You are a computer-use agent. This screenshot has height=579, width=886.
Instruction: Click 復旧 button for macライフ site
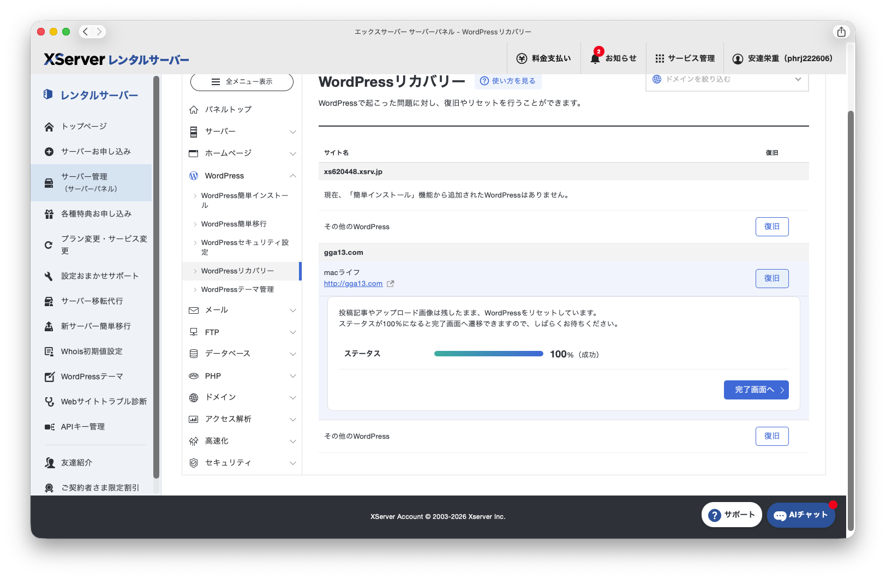[772, 278]
